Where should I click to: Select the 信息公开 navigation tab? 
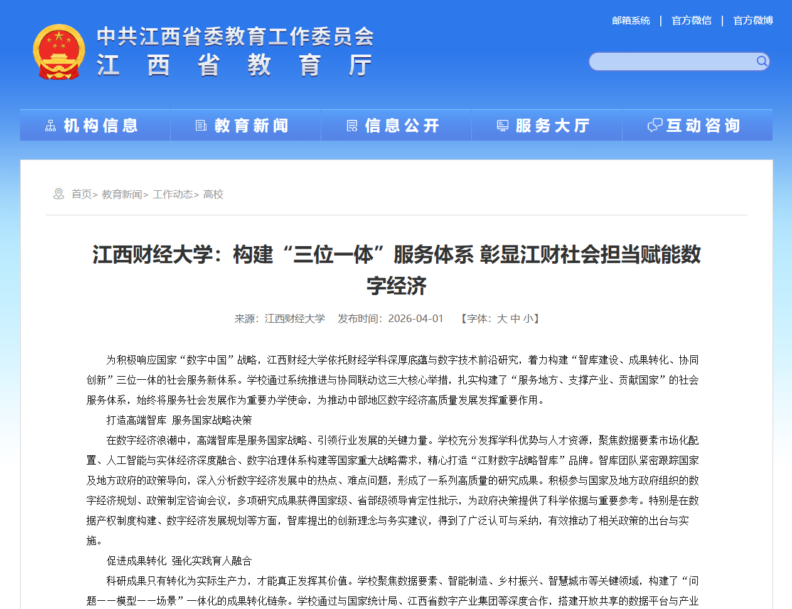click(x=402, y=126)
